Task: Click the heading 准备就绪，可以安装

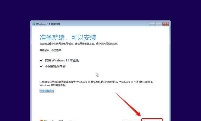Action: [x=68, y=38]
